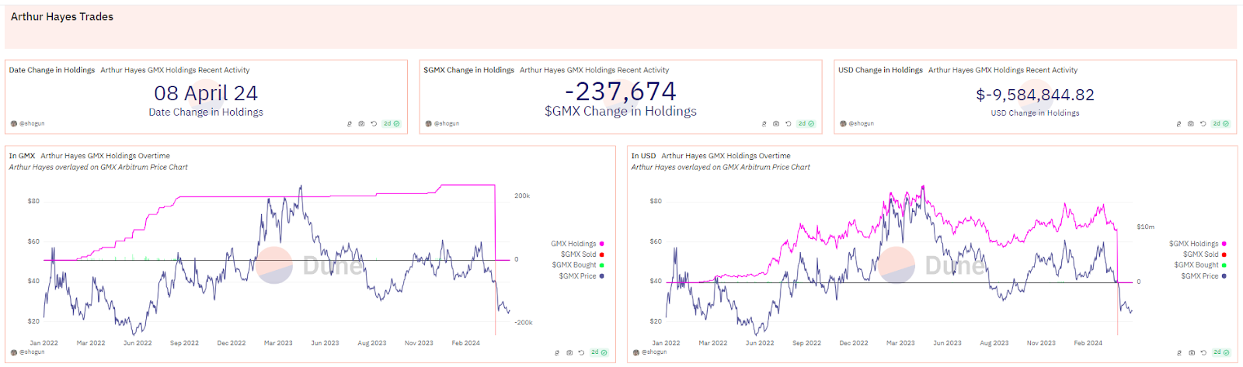Click the 08 April 24 counter value
1243x367 pixels.
click(x=206, y=93)
